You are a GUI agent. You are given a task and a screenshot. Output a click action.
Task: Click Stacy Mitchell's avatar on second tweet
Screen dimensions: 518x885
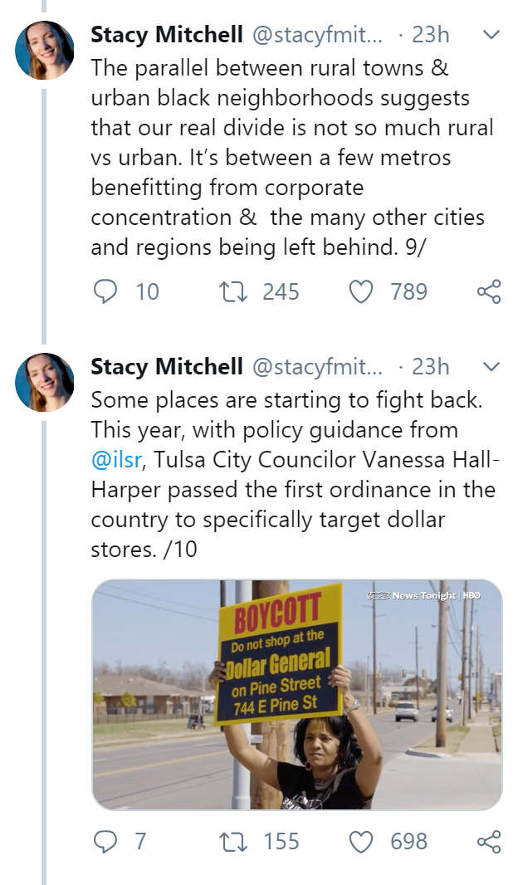[45, 382]
